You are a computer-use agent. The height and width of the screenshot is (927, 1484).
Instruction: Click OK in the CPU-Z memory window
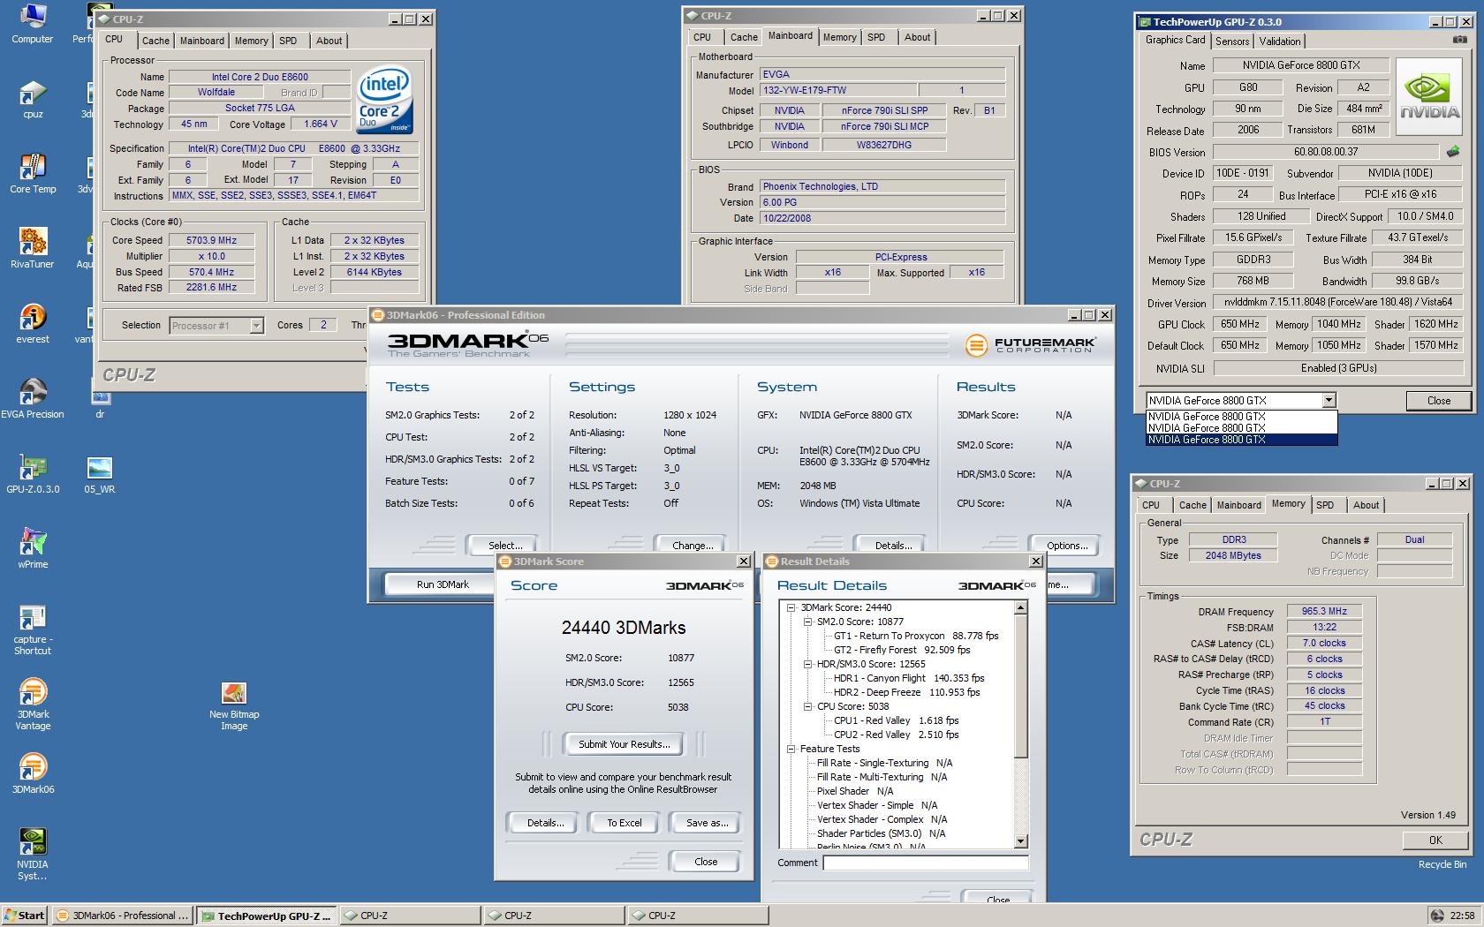1435,840
